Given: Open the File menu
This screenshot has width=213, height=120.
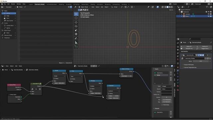Looking at the screenshot, I should [5, 4].
